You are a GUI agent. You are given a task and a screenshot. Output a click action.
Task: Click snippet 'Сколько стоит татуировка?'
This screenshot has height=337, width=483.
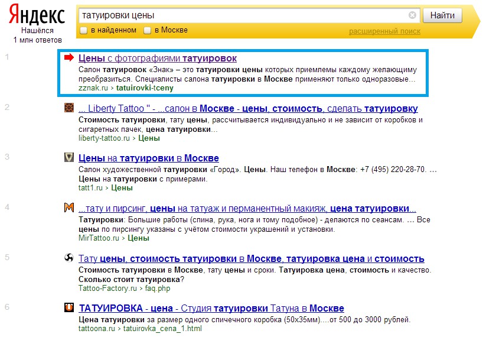coord(131,280)
